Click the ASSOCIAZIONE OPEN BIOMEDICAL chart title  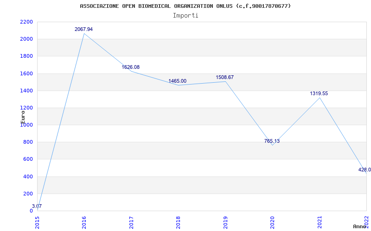[x=185, y=6]
